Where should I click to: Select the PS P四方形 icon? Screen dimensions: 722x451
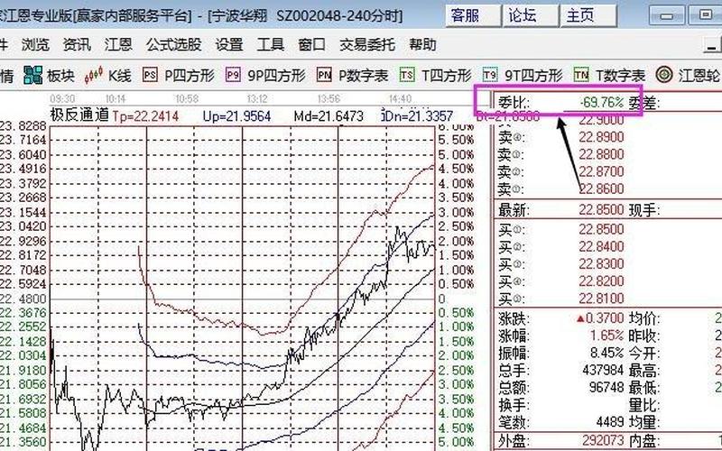150,75
